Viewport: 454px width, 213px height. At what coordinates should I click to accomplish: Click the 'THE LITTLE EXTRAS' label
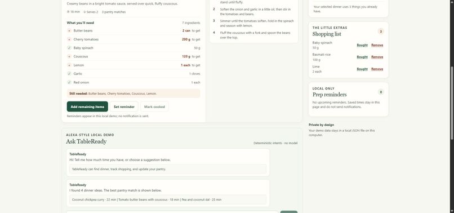[x=330, y=28]
